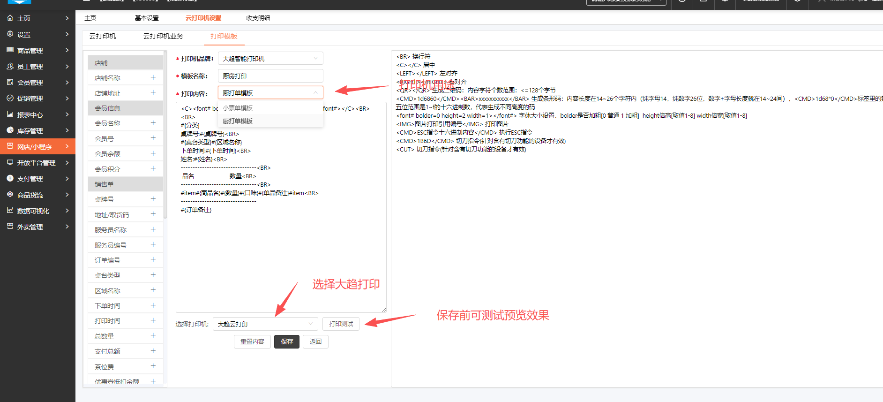Screen dimensions: 883x402
Task: Select 小票单模板 from the dropdown list
Action: pyautogui.click(x=238, y=108)
